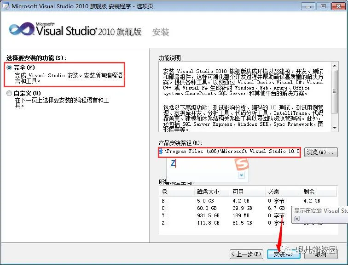Select the B: drive row
The width and height of the screenshot is (348, 265).
click(248, 201)
